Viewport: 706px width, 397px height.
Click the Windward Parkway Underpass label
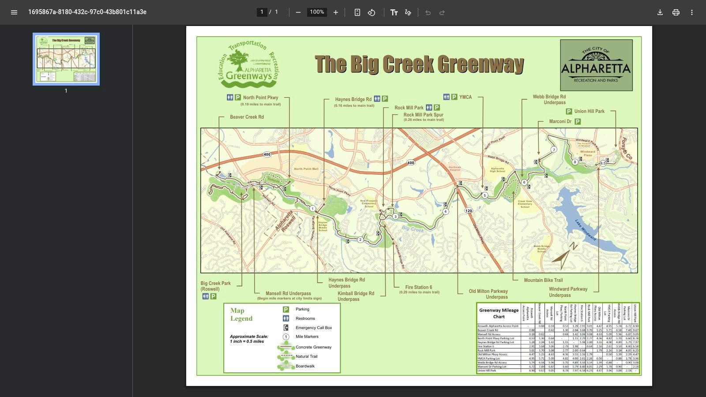[x=568, y=292]
